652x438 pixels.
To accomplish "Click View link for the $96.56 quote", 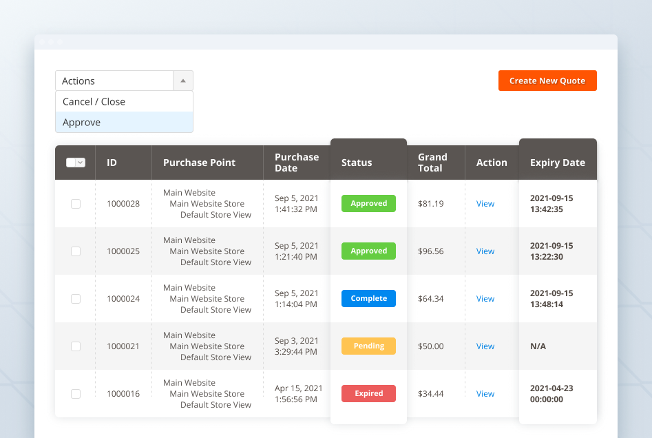I will (485, 251).
